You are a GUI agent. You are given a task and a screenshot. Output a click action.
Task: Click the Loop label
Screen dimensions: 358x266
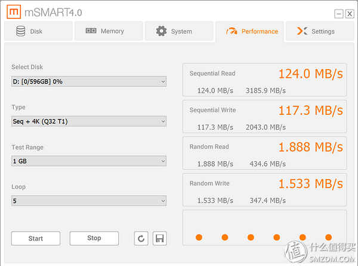pos(18,187)
